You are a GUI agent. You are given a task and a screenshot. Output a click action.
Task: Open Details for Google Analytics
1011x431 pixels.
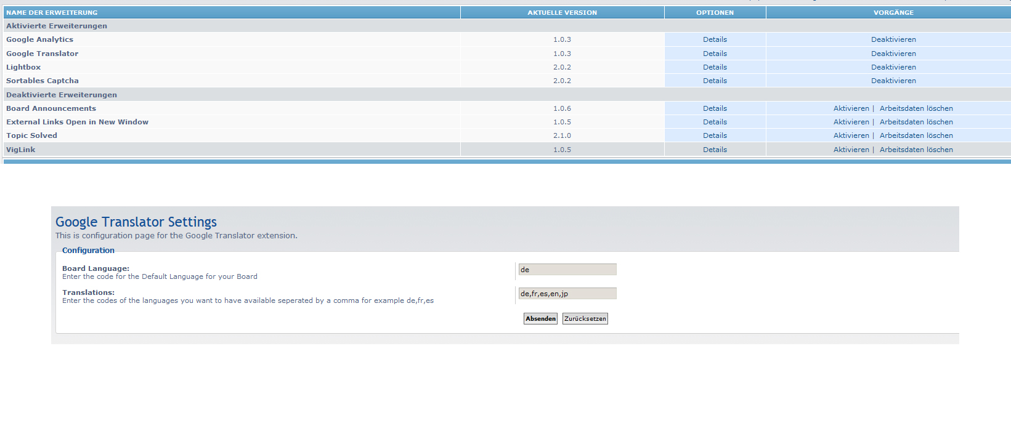(715, 39)
